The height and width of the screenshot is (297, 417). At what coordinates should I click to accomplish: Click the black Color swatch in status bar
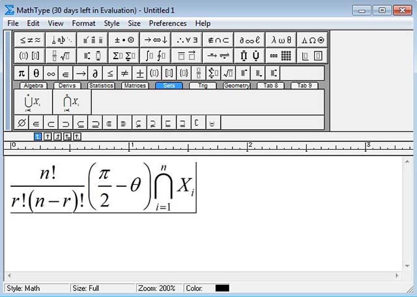click(x=222, y=288)
